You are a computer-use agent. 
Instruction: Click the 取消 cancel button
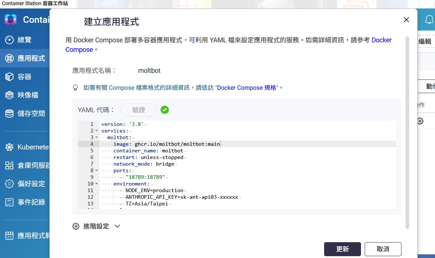[383, 249]
